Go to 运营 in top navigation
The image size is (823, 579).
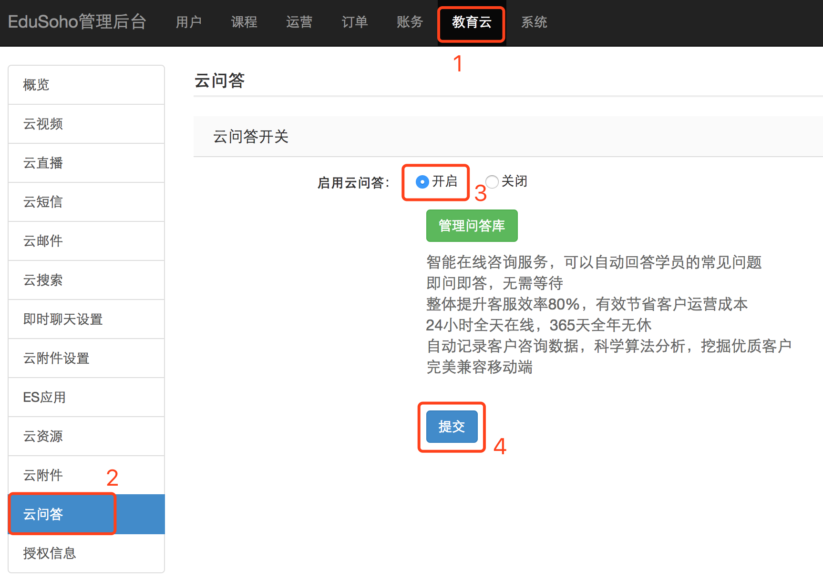coord(299,22)
